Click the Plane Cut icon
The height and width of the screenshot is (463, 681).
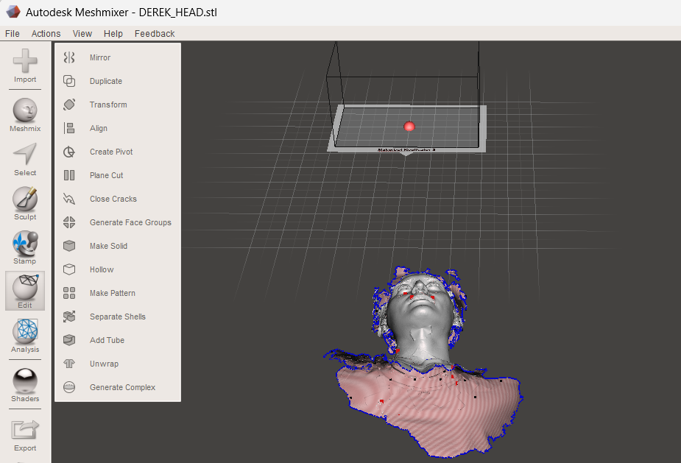pos(69,175)
